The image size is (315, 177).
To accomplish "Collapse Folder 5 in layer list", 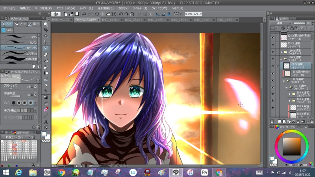I will pyautogui.click(x=281, y=59).
